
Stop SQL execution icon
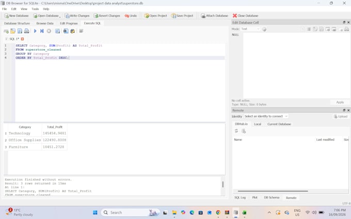49,31
